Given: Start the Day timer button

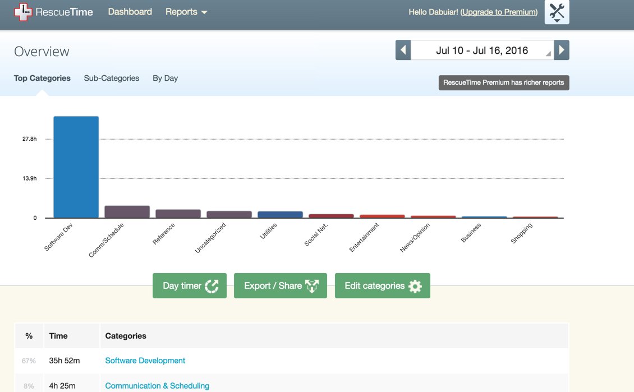Looking at the screenshot, I should click(x=190, y=285).
